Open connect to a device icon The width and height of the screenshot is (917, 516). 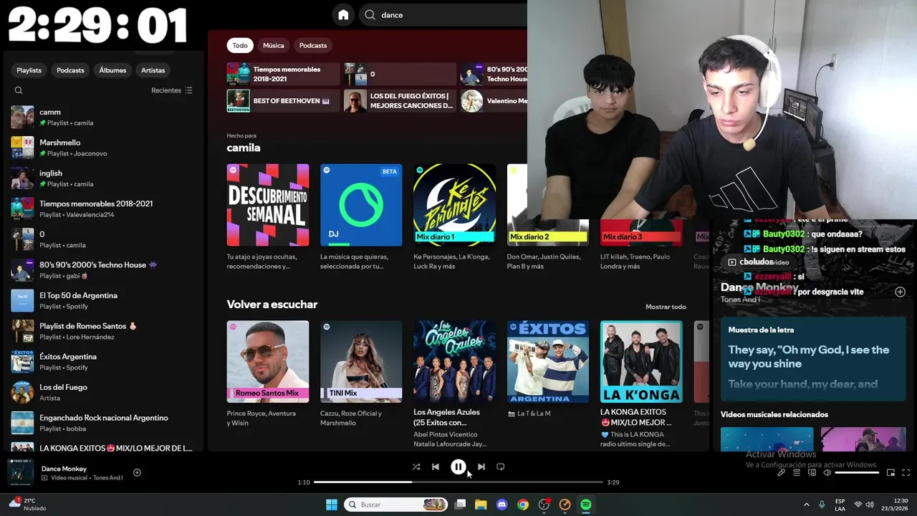(x=812, y=472)
